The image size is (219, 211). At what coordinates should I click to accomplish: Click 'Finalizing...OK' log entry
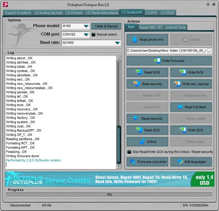16,152
